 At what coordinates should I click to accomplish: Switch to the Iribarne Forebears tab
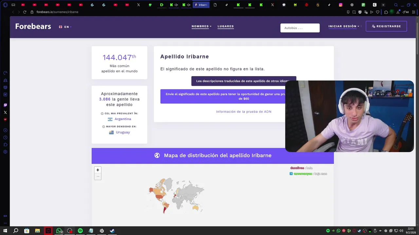[x=201, y=5]
